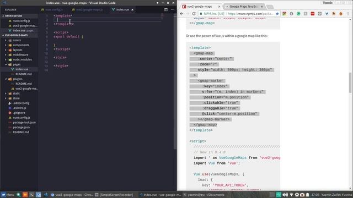Expand the components folder
This screenshot has width=353, height=198.
point(21,45)
